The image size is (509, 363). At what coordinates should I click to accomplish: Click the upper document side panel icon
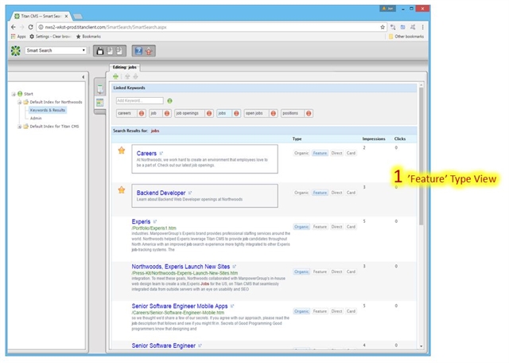point(100,89)
